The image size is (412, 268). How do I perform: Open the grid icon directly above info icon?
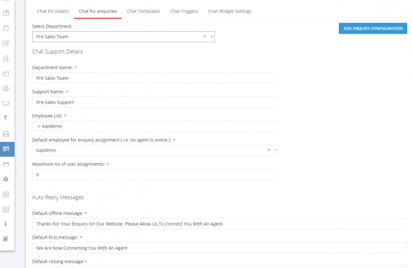point(6,210)
